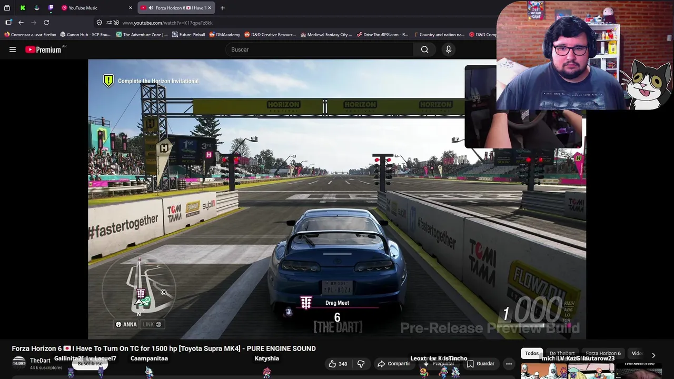This screenshot has height=379, width=674.
Task: Click the Suscribirse button
Action: pyautogui.click(x=90, y=364)
